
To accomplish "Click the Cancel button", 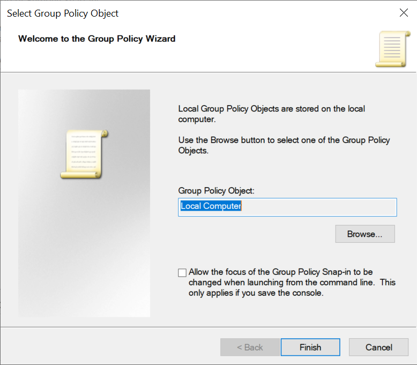I will point(378,347).
